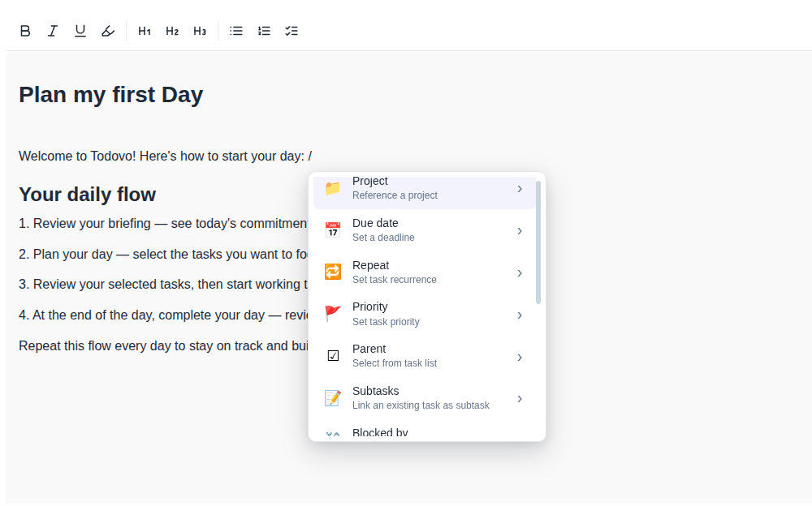Click the 'Set task recurrence' description
Viewport: 812px width, 506px height.
pyautogui.click(x=394, y=280)
